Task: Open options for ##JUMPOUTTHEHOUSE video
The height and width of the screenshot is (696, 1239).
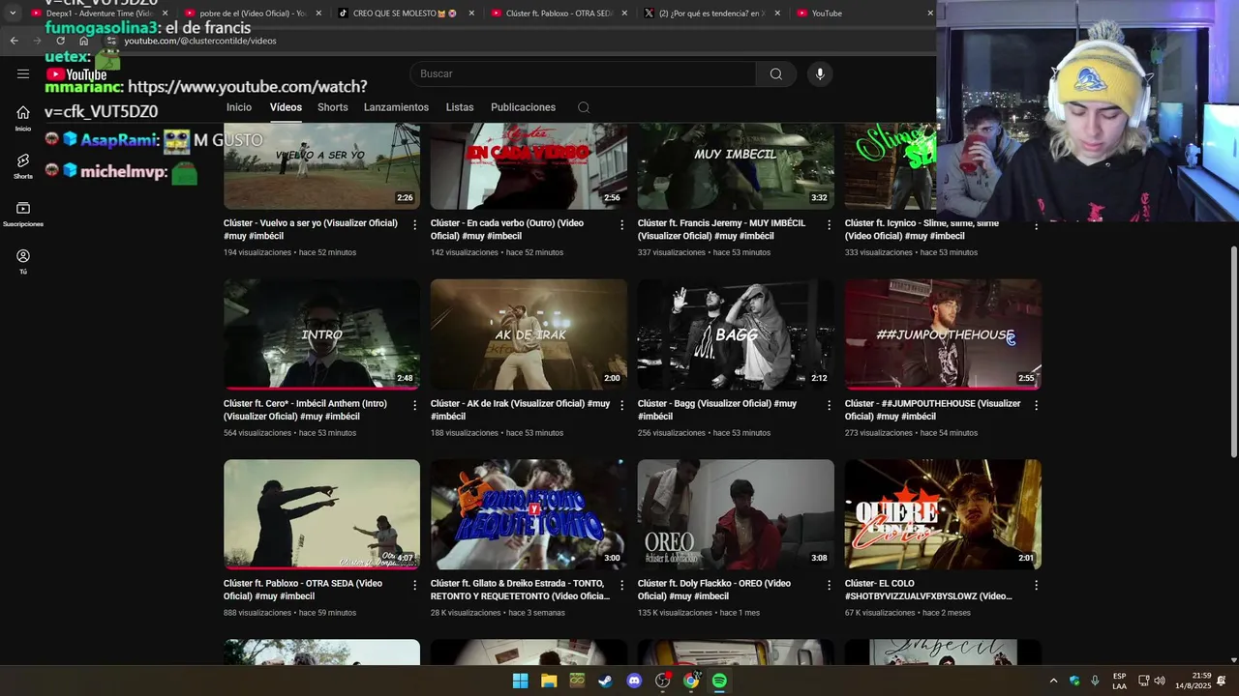Action: 1036,405
